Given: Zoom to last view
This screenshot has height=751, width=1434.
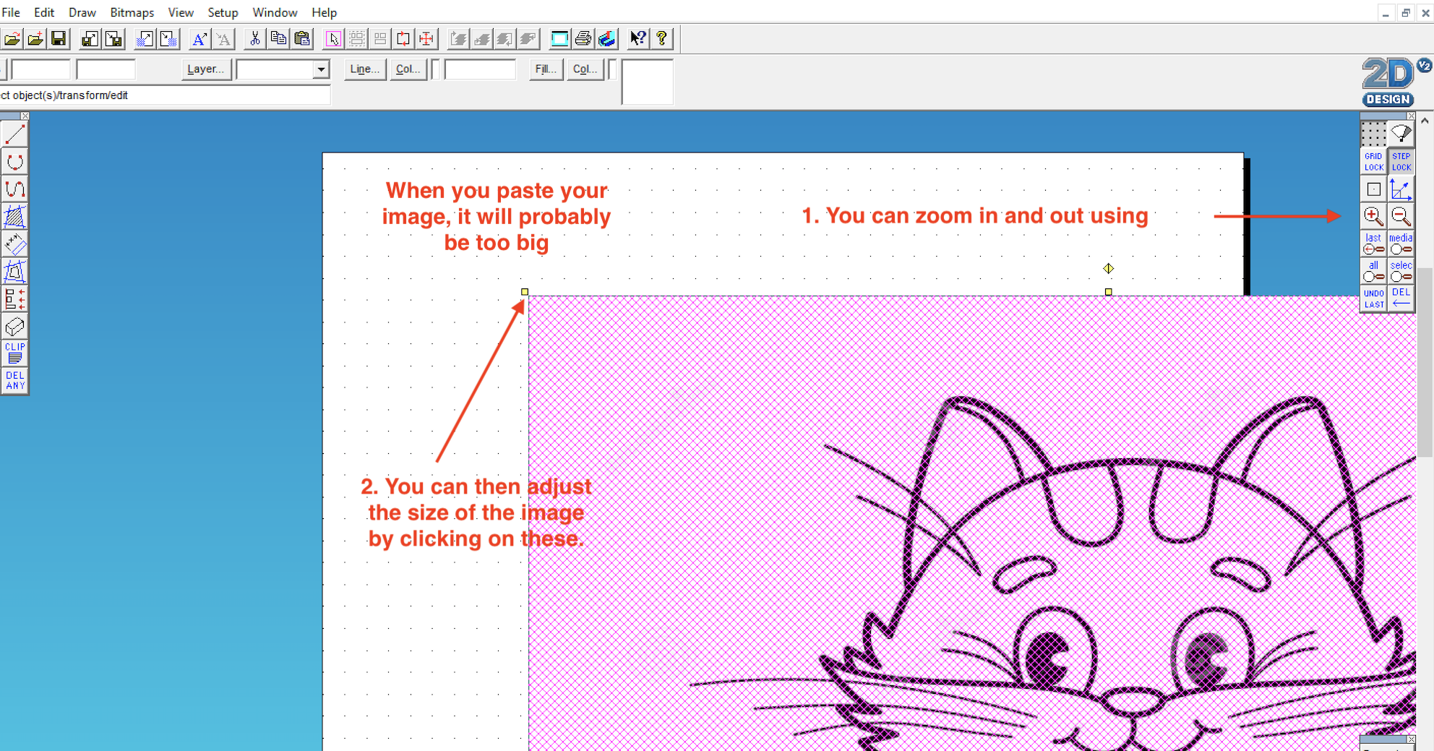Looking at the screenshot, I should point(1373,244).
